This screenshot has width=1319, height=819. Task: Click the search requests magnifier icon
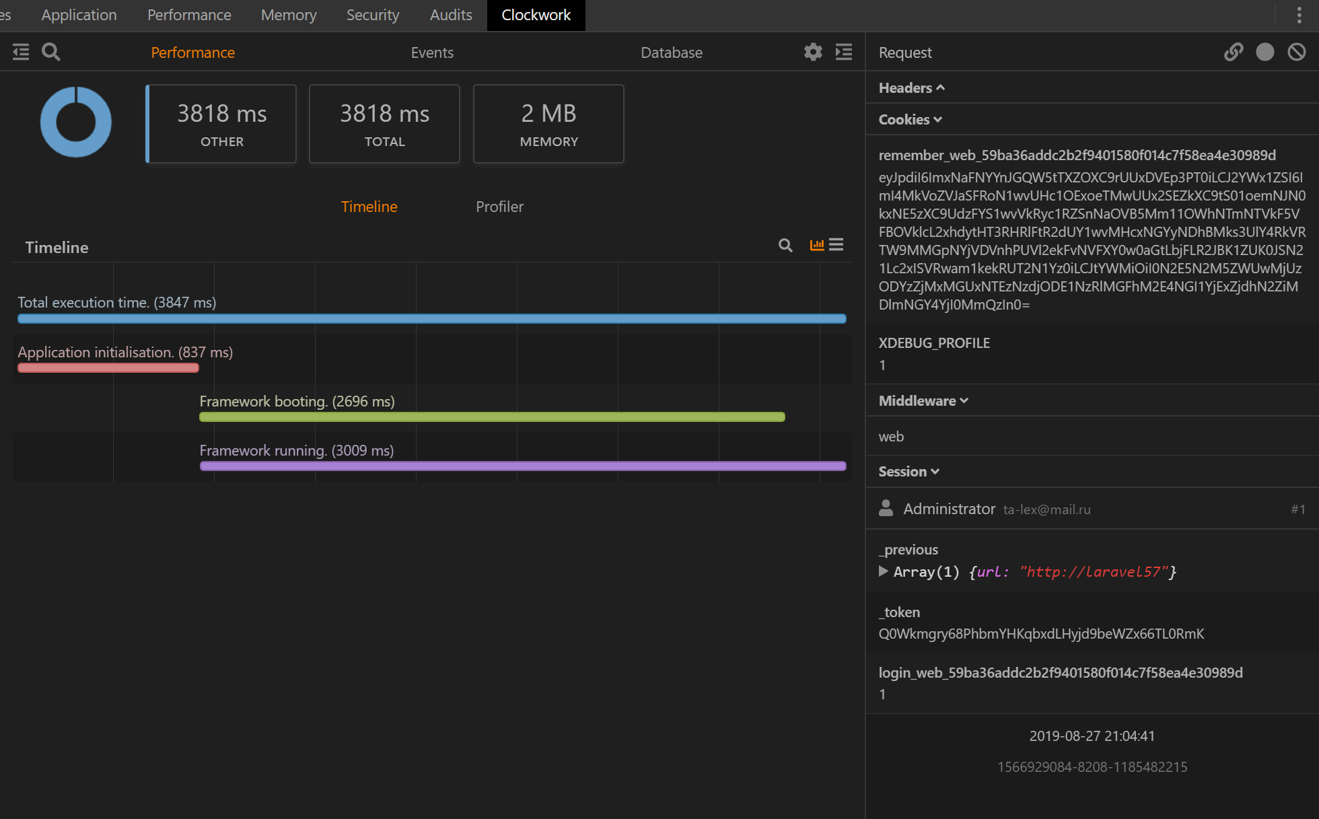pos(51,52)
